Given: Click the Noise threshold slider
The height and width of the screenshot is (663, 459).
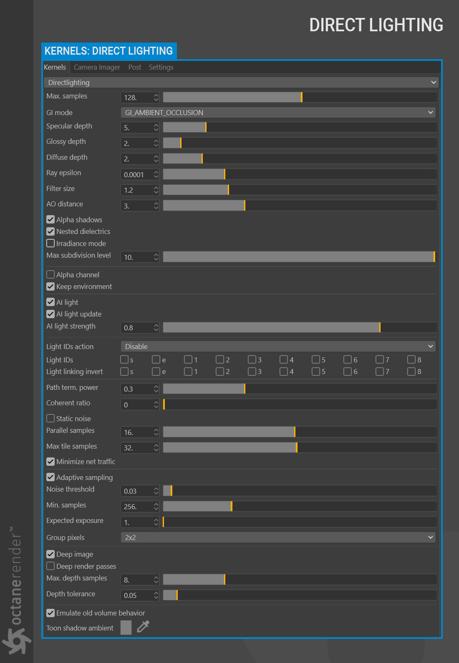Looking at the screenshot, I should click(300, 491).
